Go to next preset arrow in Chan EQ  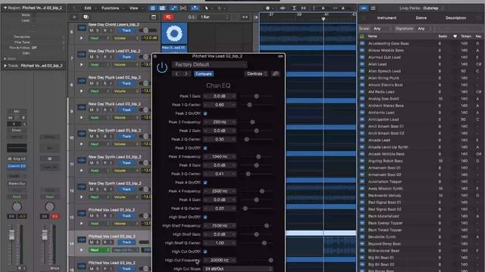pos(186,74)
